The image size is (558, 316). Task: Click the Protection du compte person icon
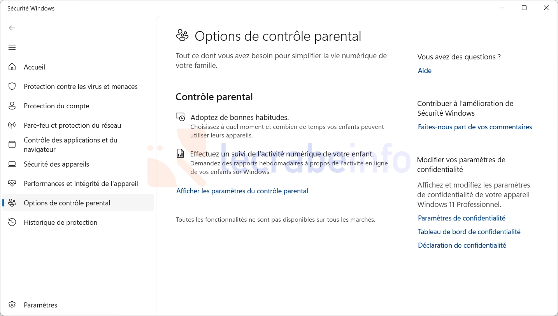coord(12,106)
